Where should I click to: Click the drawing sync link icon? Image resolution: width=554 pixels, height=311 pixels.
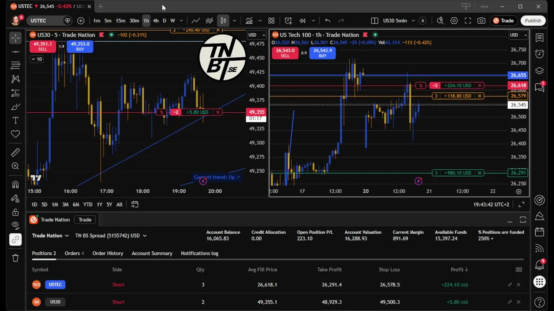[x=16, y=240]
